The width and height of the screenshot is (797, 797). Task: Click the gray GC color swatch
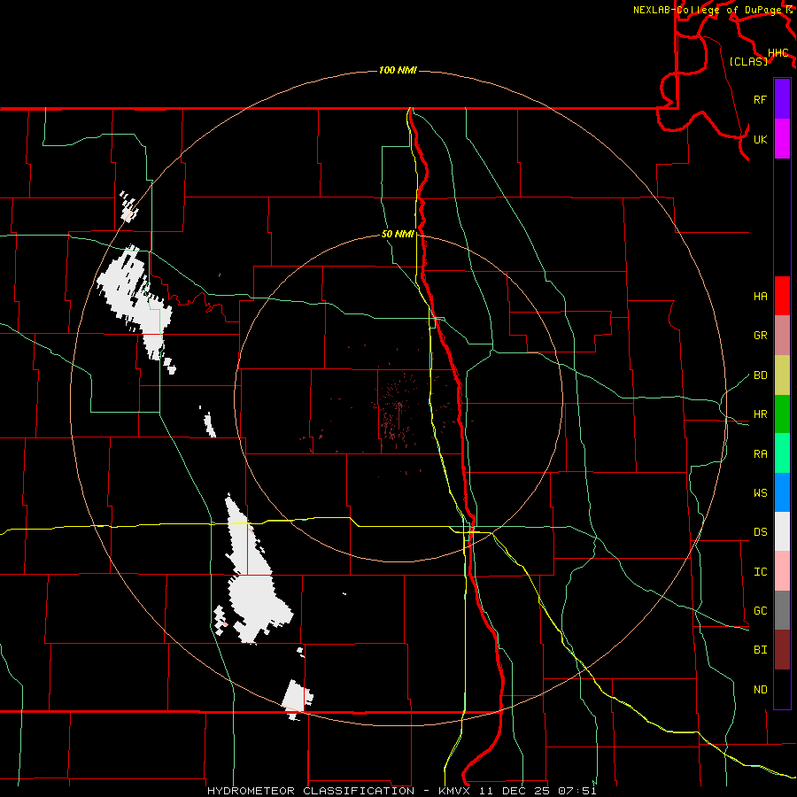pyautogui.click(x=782, y=610)
